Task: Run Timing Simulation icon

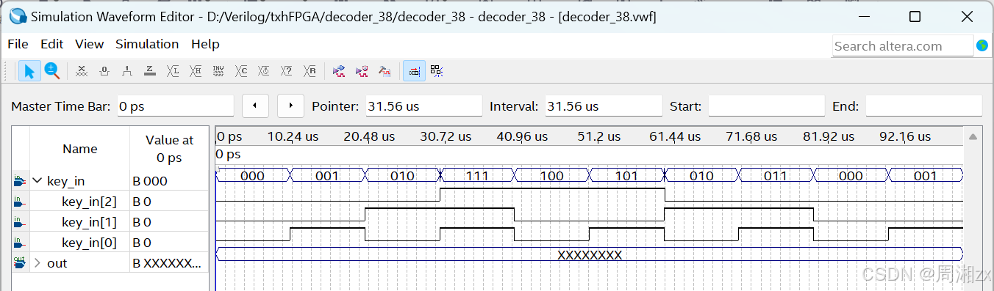Action: 362,71
